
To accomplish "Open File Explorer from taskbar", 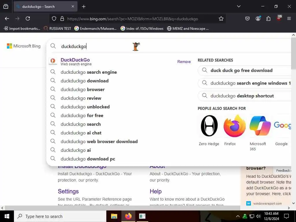I will (114, 216).
